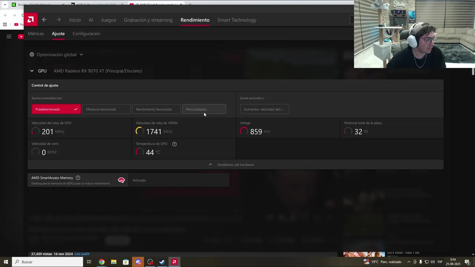Click the AMD Radeon RX 9070 XT label

pyautogui.click(x=98, y=71)
